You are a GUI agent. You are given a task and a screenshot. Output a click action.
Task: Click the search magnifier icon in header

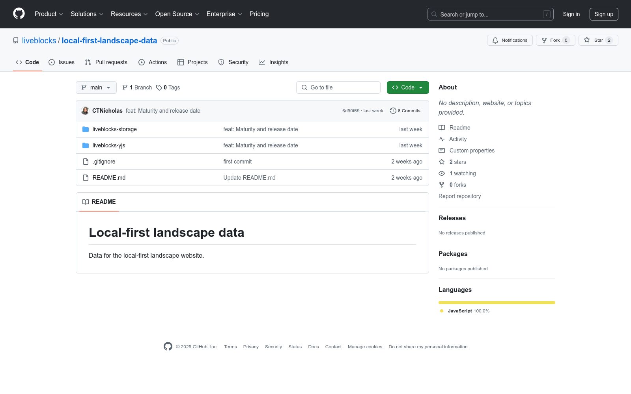click(x=434, y=14)
